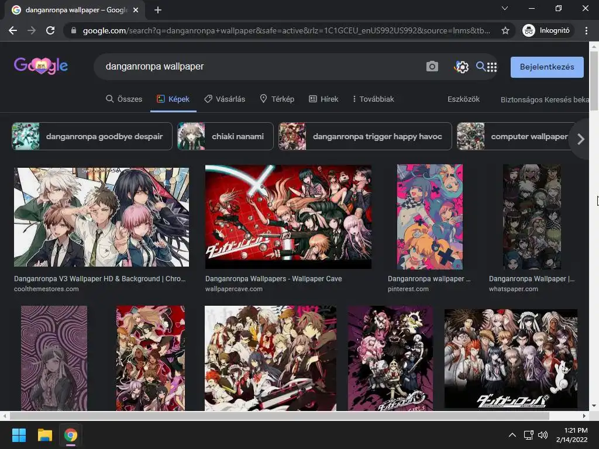Screen dimensions: 599x449
Task: Click the magnifier search button
Action: pyautogui.click(x=481, y=67)
